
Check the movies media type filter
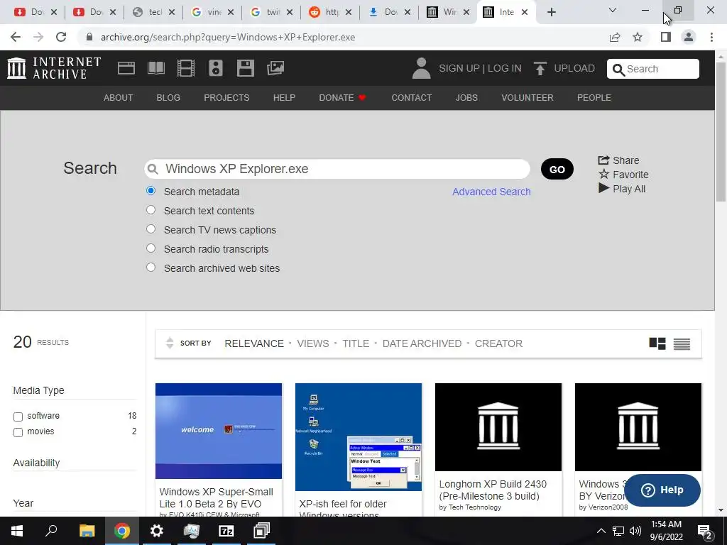click(x=18, y=432)
